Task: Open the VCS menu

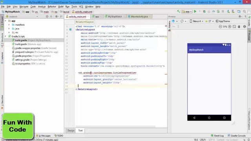Action: [x=81, y=7]
